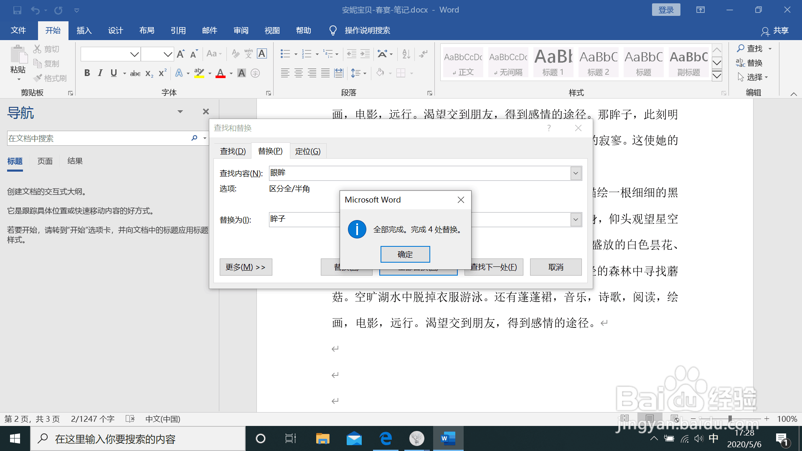Open the Format Painter
Viewport: 802px width, 451px height.
tap(50, 78)
